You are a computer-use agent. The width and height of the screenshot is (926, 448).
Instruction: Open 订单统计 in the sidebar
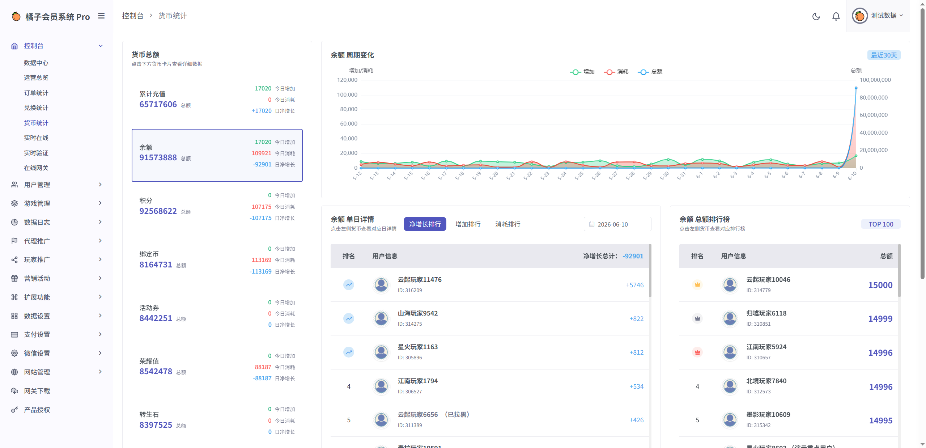(36, 93)
